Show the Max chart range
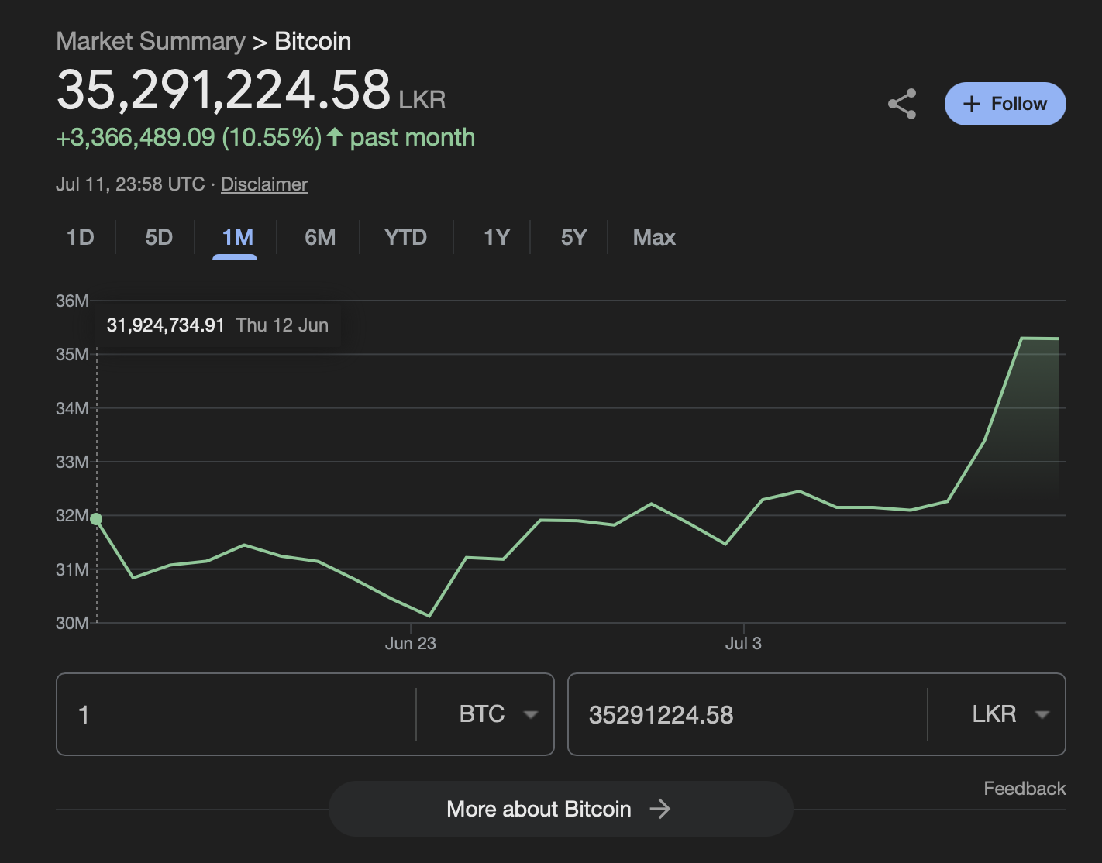The image size is (1102, 863). [654, 237]
